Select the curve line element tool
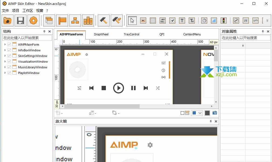Image resolution: width=272 pixels, height=162 pixels. tap(256, 21)
